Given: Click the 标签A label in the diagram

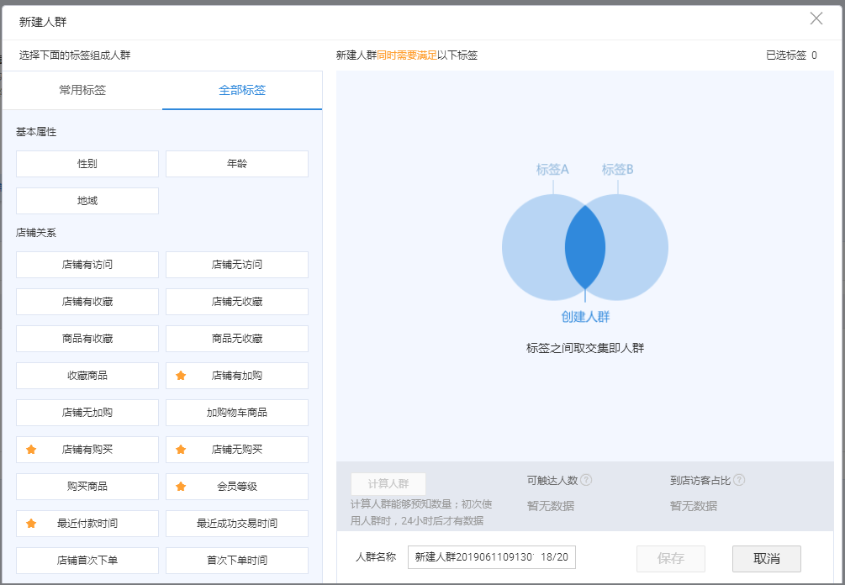Looking at the screenshot, I should tap(552, 170).
